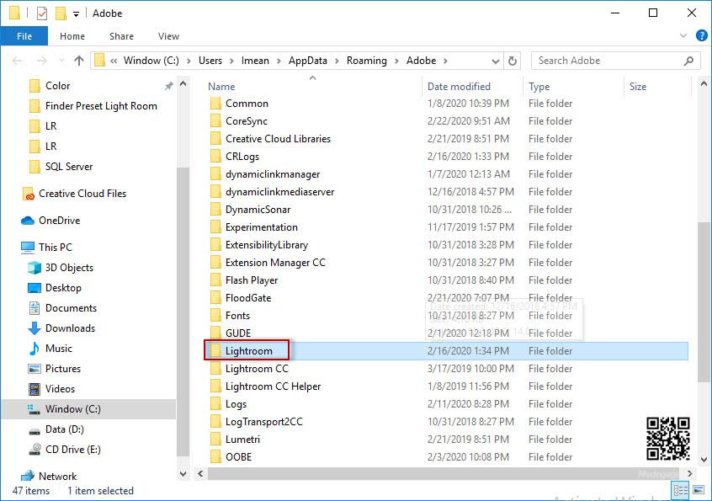This screenshot has height=501, width=712.
Task: Open the File menu
Action: tap(24, 36)
